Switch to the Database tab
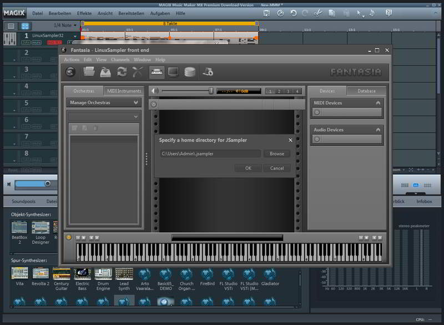 pyautogui.click(x=366, y=91)
